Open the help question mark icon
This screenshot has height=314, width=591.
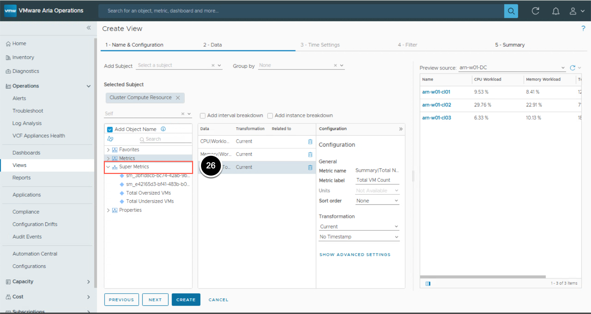point(583,28)
